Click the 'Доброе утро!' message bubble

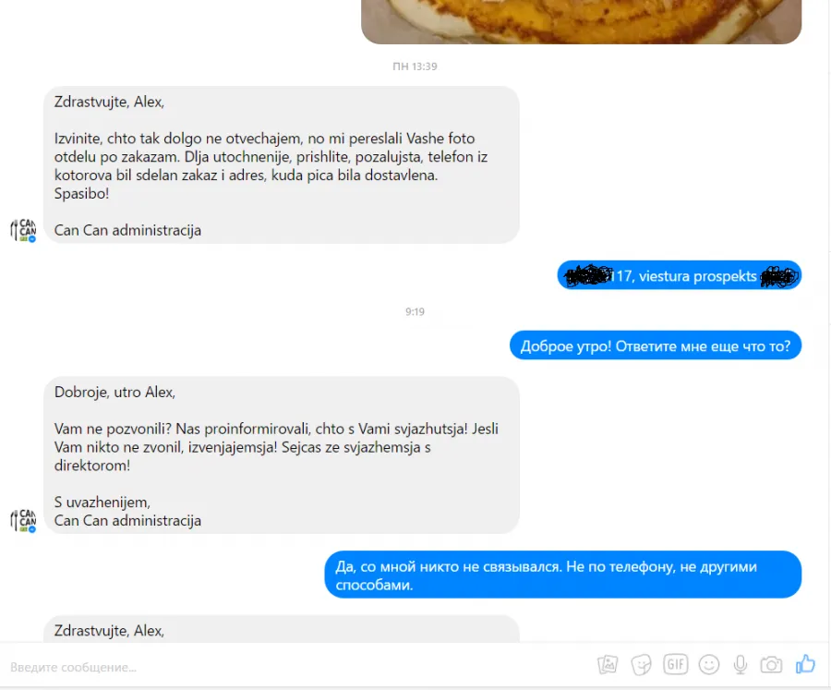click(655, 345)
